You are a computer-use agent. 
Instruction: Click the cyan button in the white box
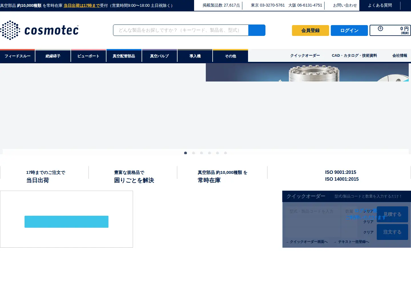tap(67, 222)
